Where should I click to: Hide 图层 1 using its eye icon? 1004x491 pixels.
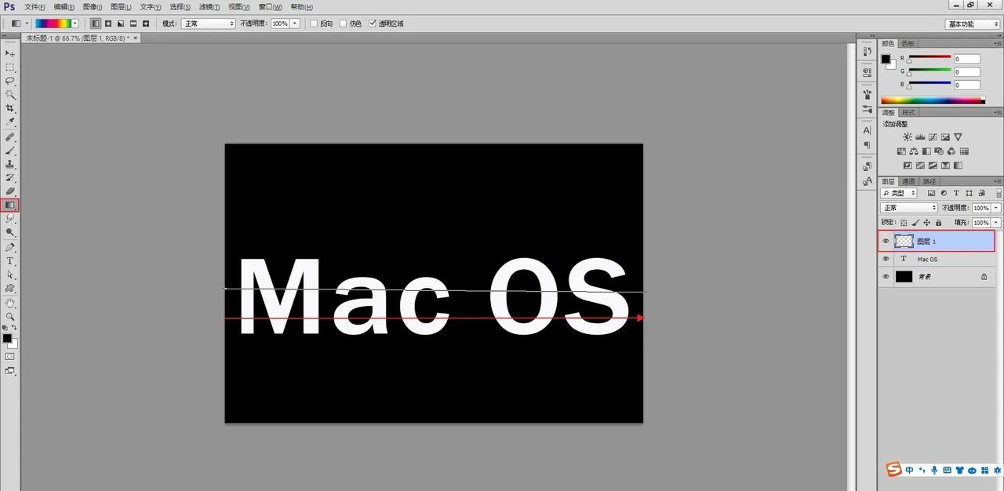pyautogui.click(x=886, y=242)
